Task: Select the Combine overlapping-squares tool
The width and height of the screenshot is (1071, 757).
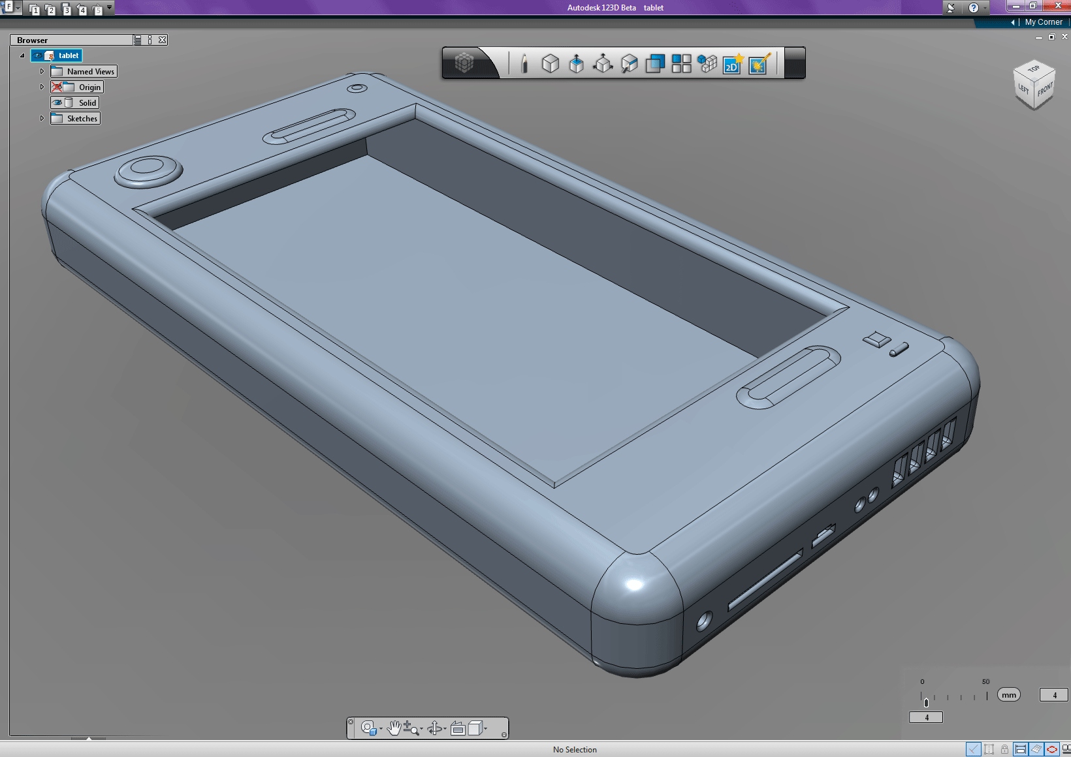Action: (655, 63)
